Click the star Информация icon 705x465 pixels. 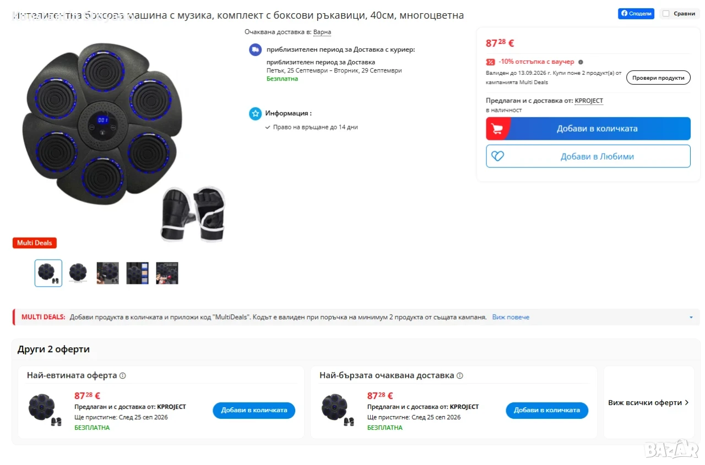255,113
